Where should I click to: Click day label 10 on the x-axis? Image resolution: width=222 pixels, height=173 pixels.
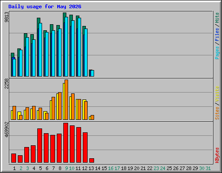pos(72,168)
